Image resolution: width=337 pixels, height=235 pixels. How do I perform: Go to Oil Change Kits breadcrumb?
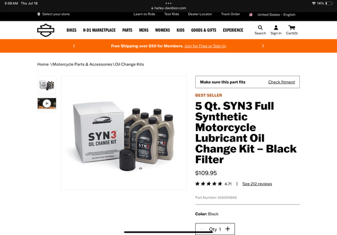130,64
